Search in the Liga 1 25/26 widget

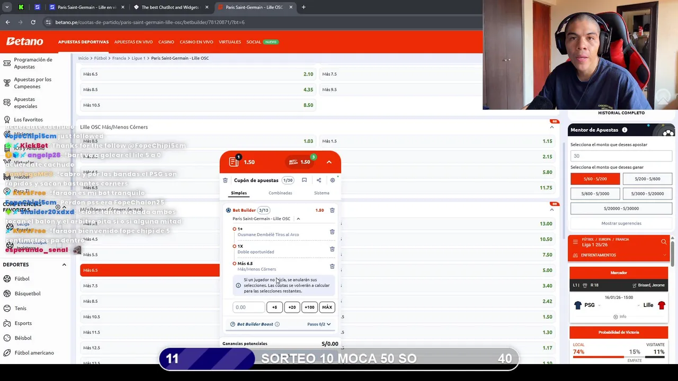click(664, 242)
